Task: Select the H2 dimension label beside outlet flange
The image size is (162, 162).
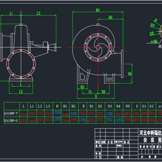Action: tap(130, 74)
